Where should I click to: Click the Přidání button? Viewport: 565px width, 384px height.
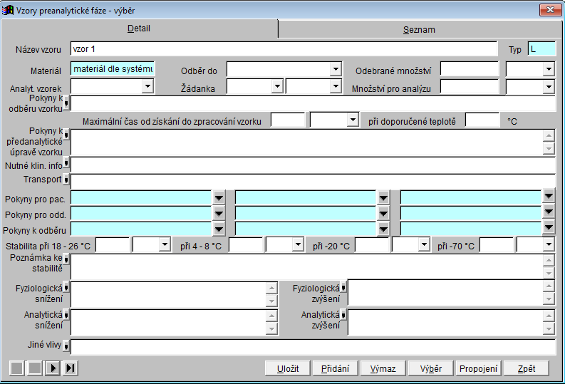pos(335,368)
